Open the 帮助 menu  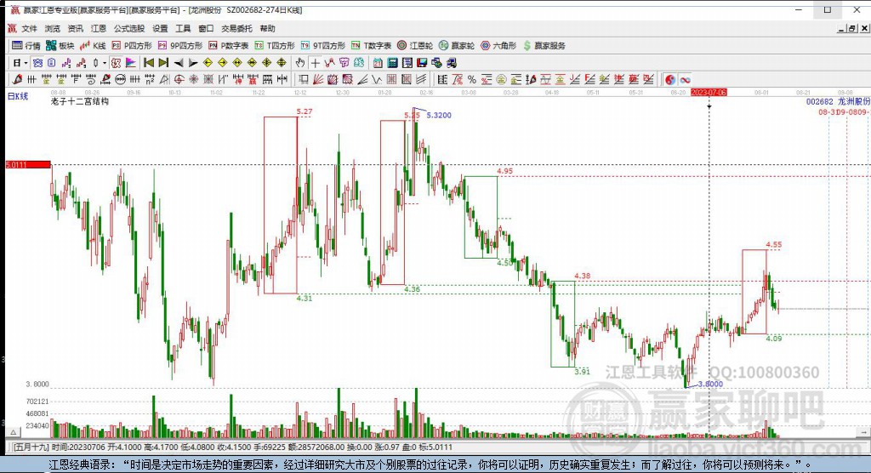point(267,28)
